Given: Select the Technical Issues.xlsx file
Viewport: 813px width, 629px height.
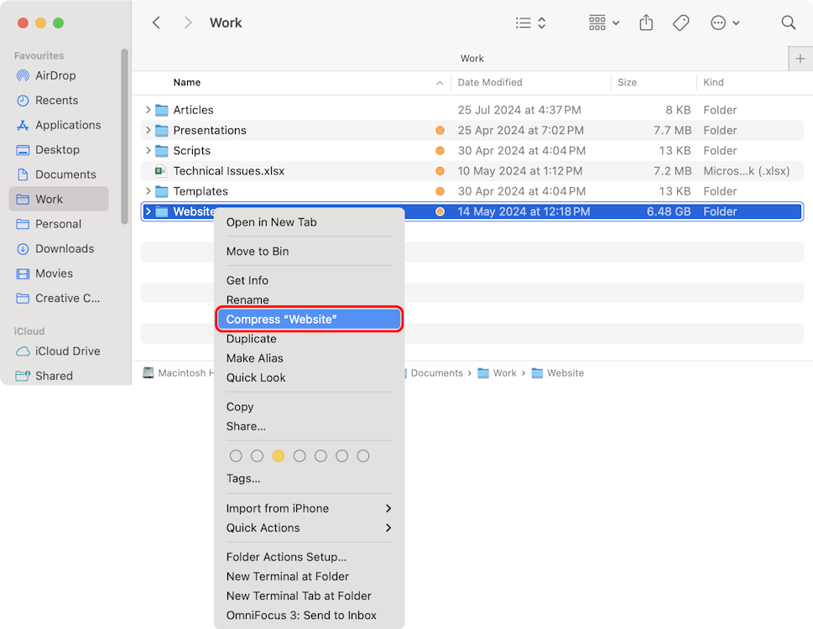Looking at the screenshot, I should 472,171.
